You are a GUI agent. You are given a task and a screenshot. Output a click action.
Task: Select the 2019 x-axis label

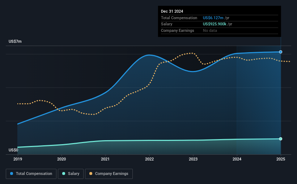tap(18, 159)
